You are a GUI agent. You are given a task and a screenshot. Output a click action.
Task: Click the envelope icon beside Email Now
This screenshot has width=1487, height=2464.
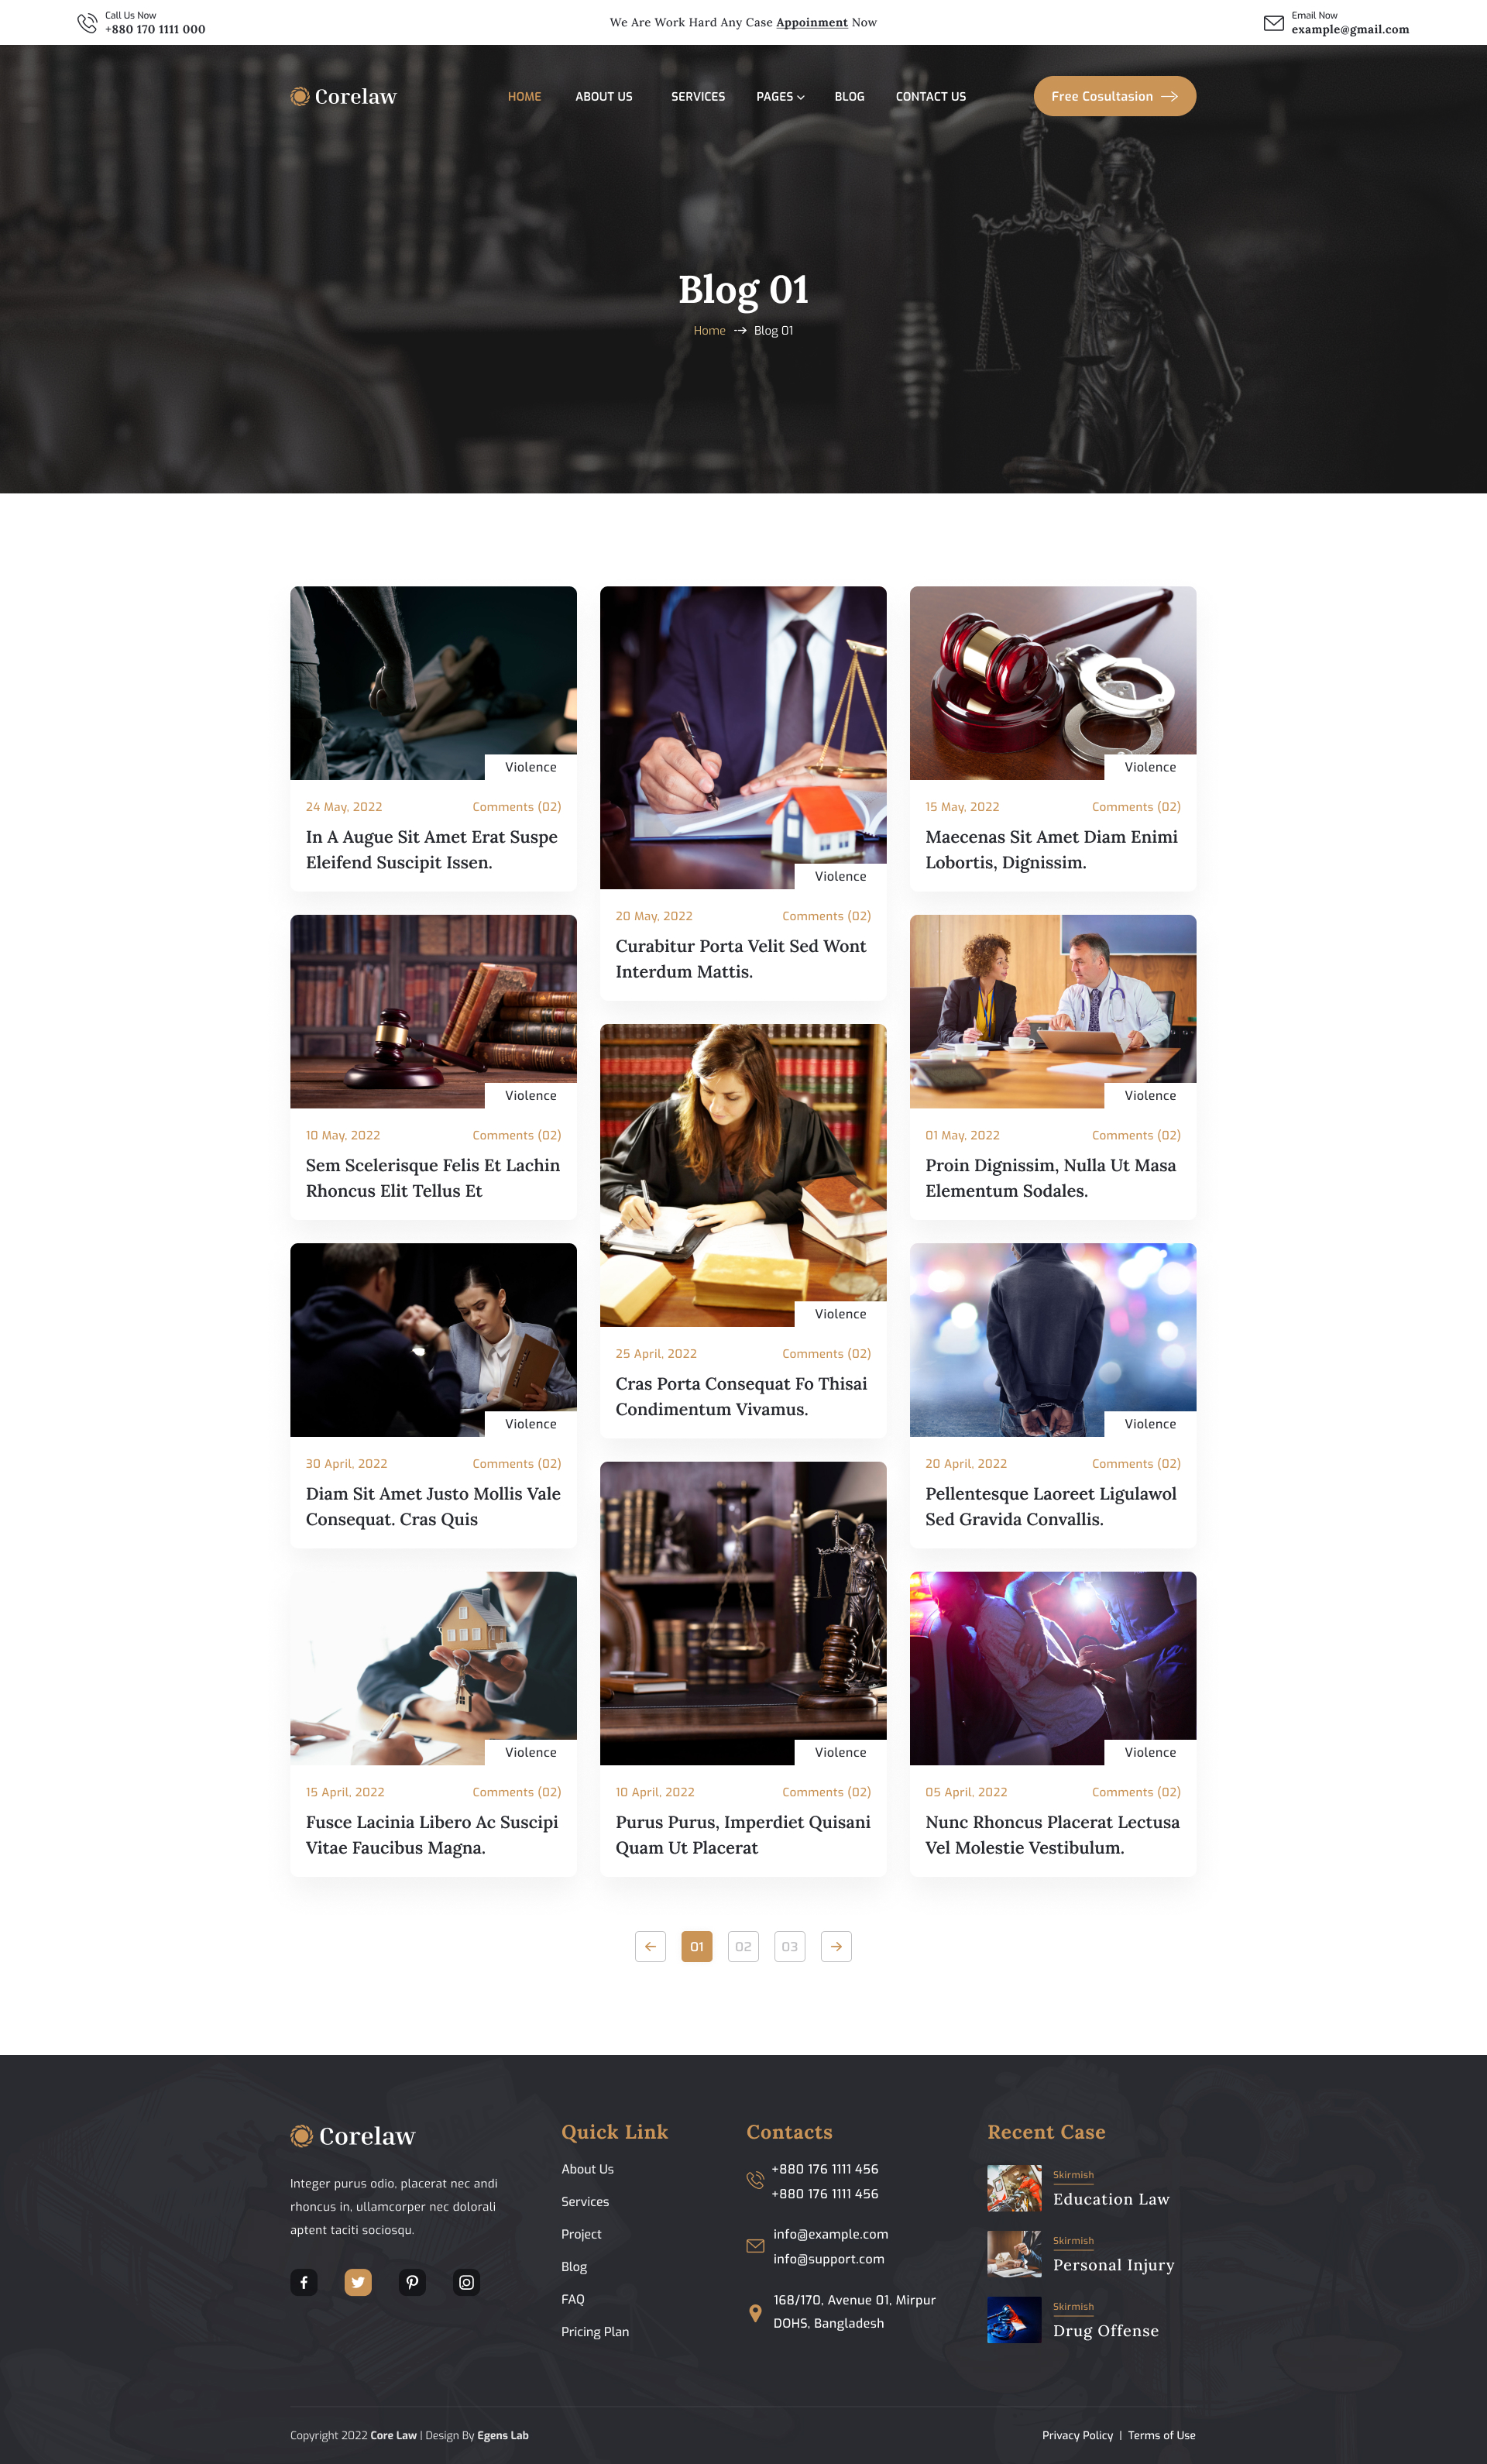(x=1273, y=23)
